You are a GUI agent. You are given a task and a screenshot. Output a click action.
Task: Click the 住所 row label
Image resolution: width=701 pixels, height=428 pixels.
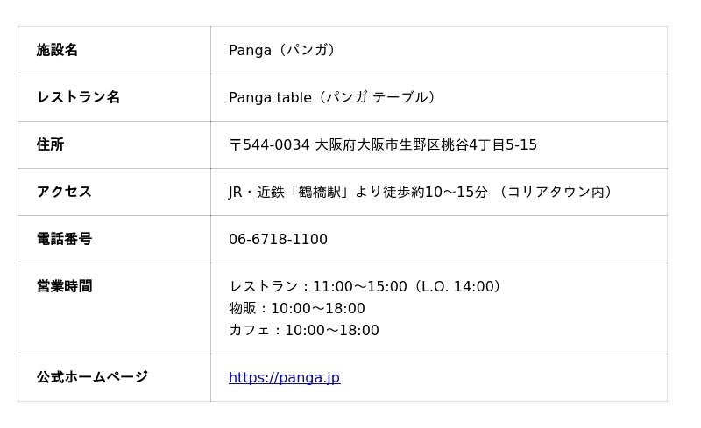[x=50, y=145]
